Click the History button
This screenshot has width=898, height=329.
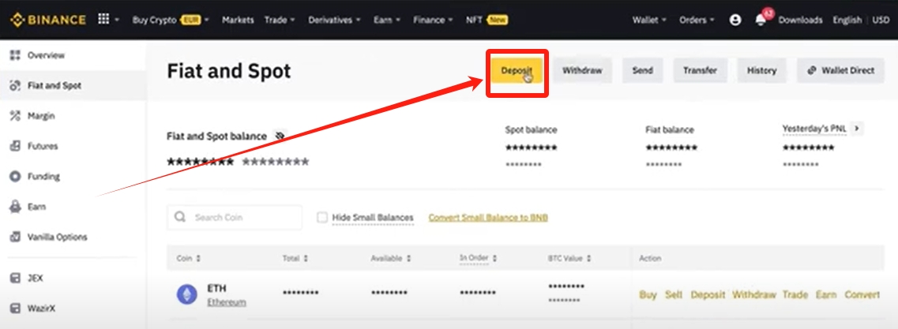point(761,70)
